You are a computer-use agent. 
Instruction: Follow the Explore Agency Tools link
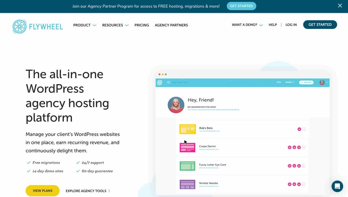point(88,191)
